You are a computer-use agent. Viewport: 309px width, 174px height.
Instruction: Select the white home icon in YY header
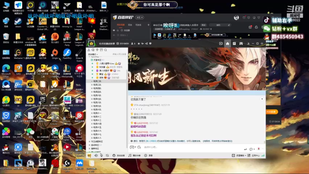click(228, 44)
